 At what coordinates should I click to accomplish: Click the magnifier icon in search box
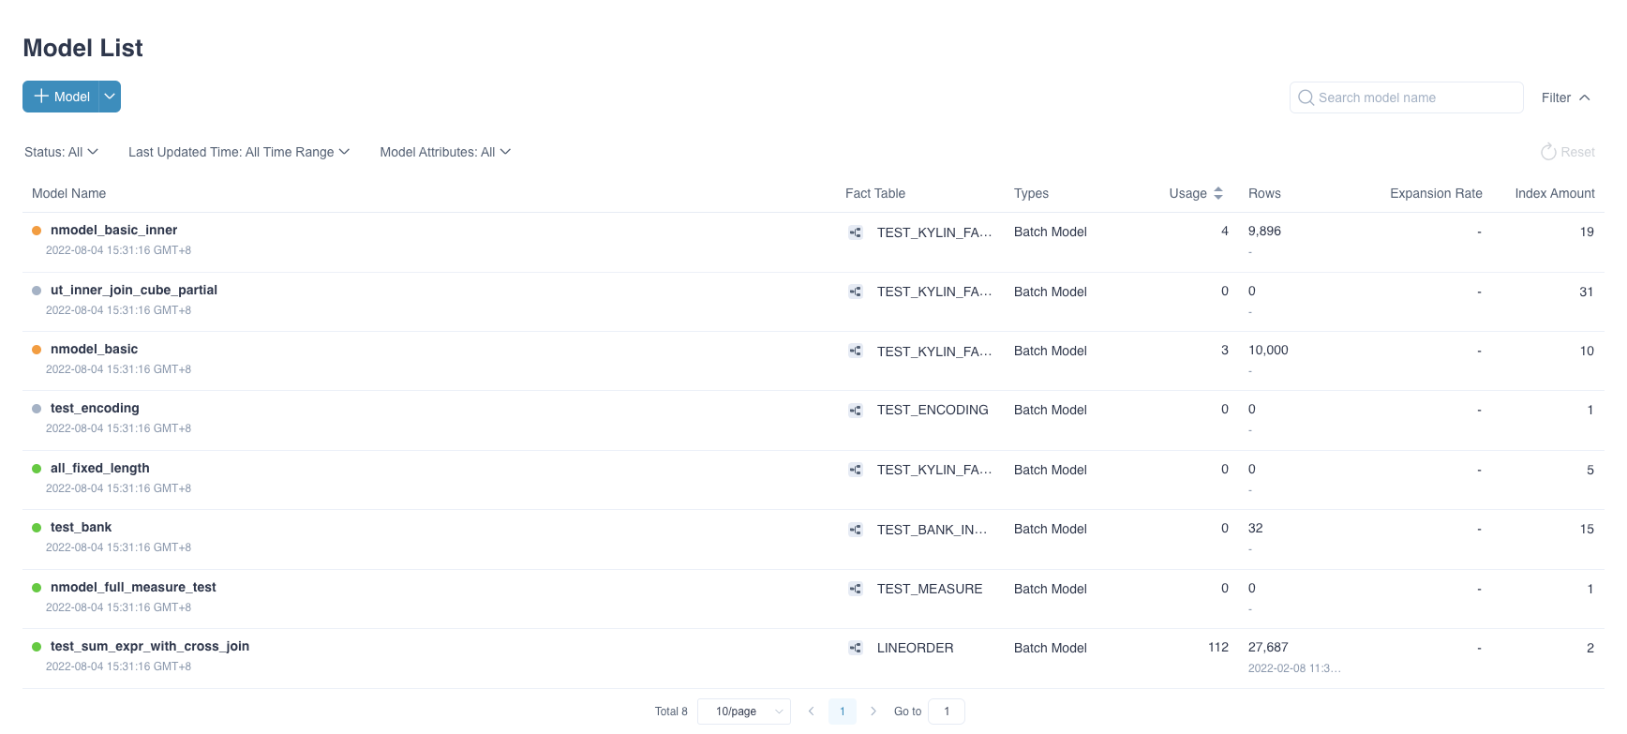(x=1306, y=97)
